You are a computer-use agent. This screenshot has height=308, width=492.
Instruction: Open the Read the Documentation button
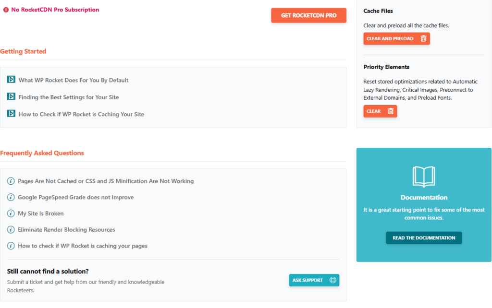424,238
